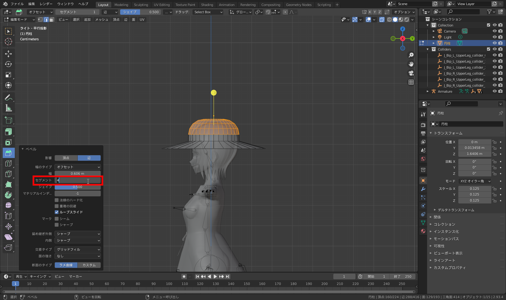Open the Render properties tab

tap(423, 125)
